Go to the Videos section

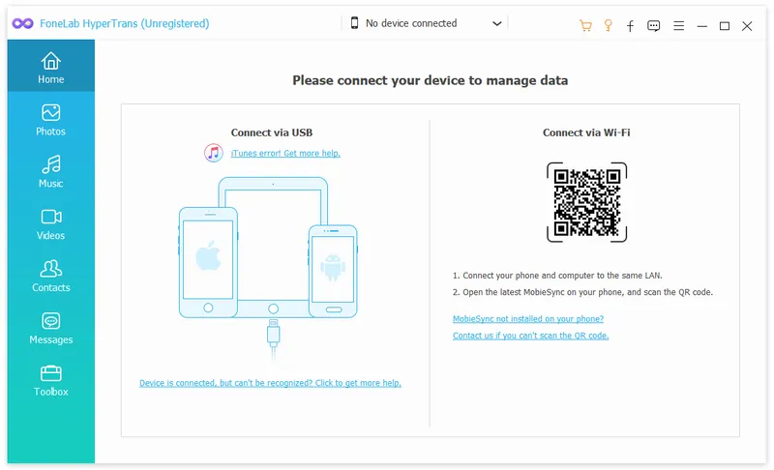point(51,223)
